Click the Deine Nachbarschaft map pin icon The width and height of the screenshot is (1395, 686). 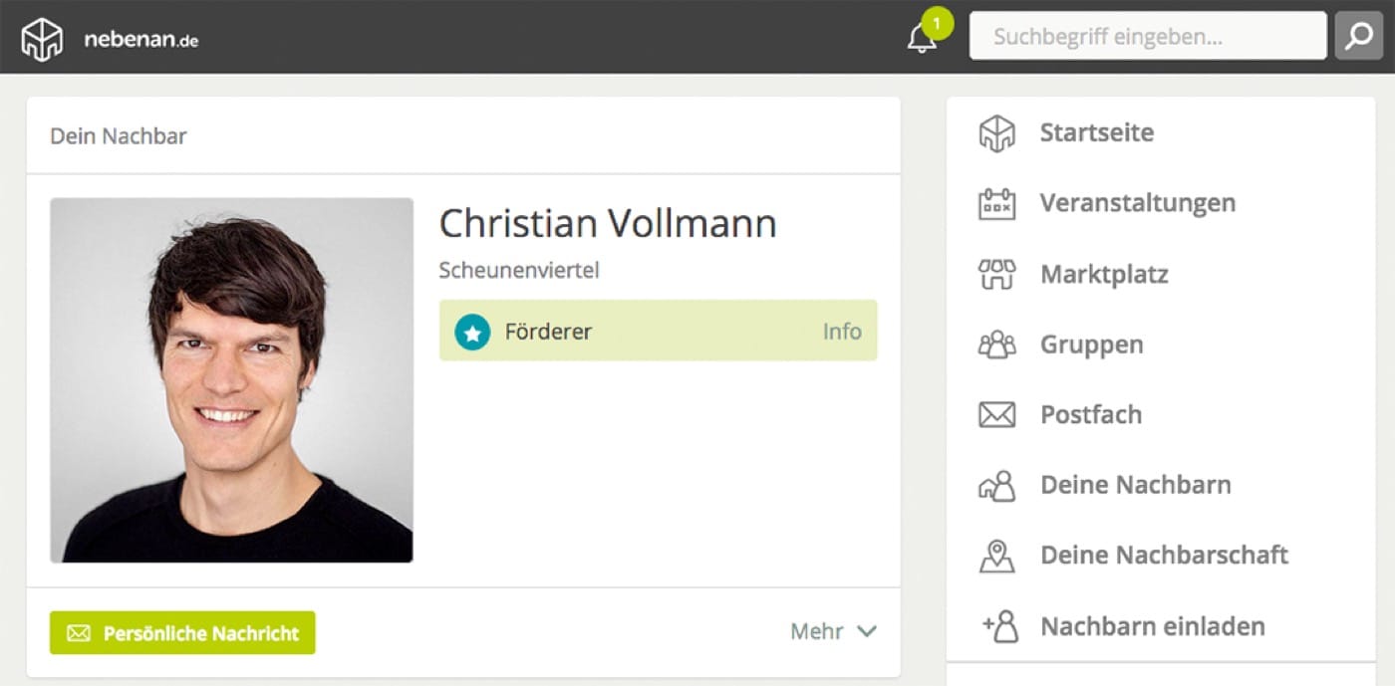pyautogui.click(x=996, y=556)
